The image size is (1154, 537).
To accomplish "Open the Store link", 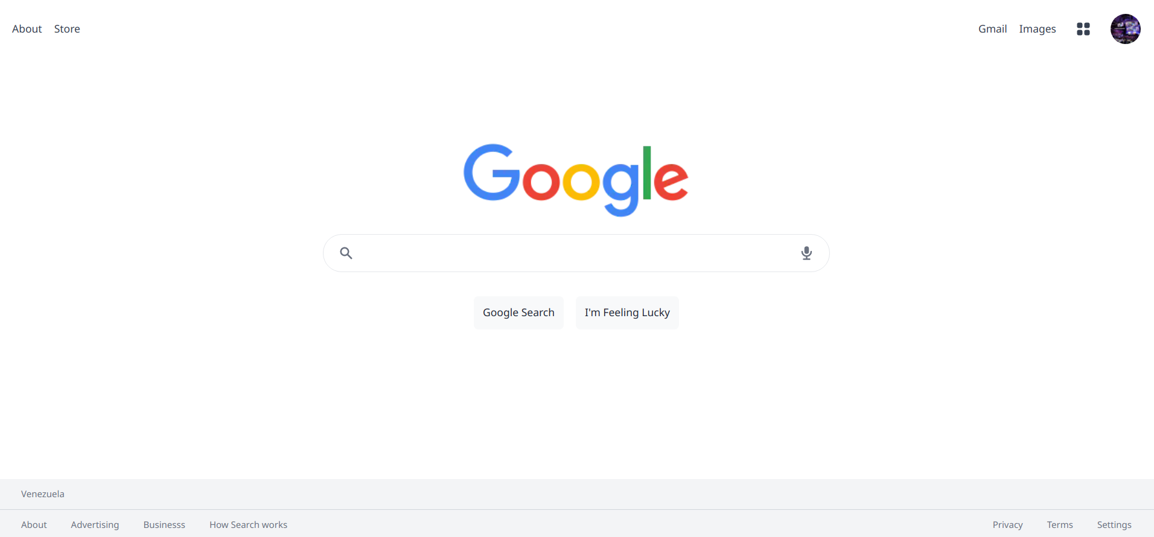I will (x=67, y=29).
